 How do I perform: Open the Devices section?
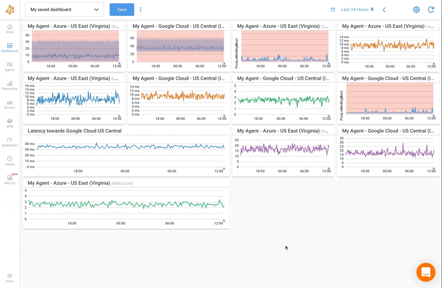(x=9, y=105)
